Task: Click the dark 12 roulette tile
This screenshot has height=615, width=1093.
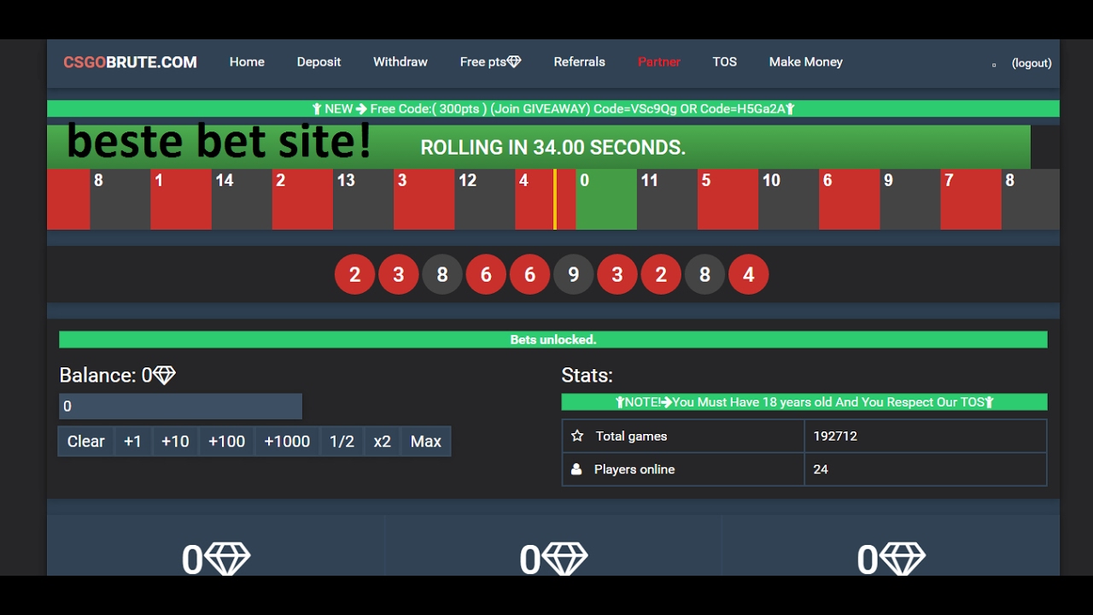Action: [x=484, y=199]
